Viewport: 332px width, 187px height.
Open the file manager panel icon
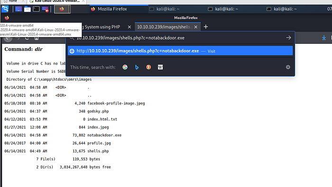click(28, 9)
